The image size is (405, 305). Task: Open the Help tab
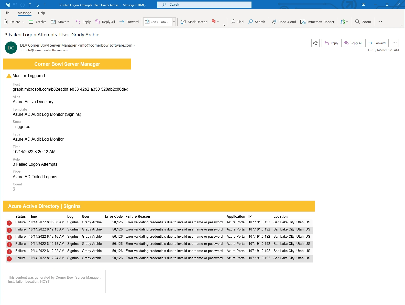41,13
